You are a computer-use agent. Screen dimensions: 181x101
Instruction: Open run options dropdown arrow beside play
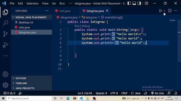[x=164, y=11]
